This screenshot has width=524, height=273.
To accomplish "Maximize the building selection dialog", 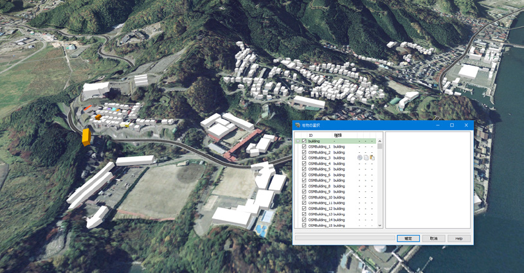I will tap(452, 125).
